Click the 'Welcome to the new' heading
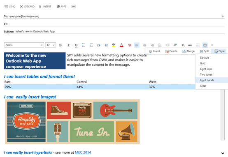The width and height of the screenshot is (228, 157). (35, 61)
